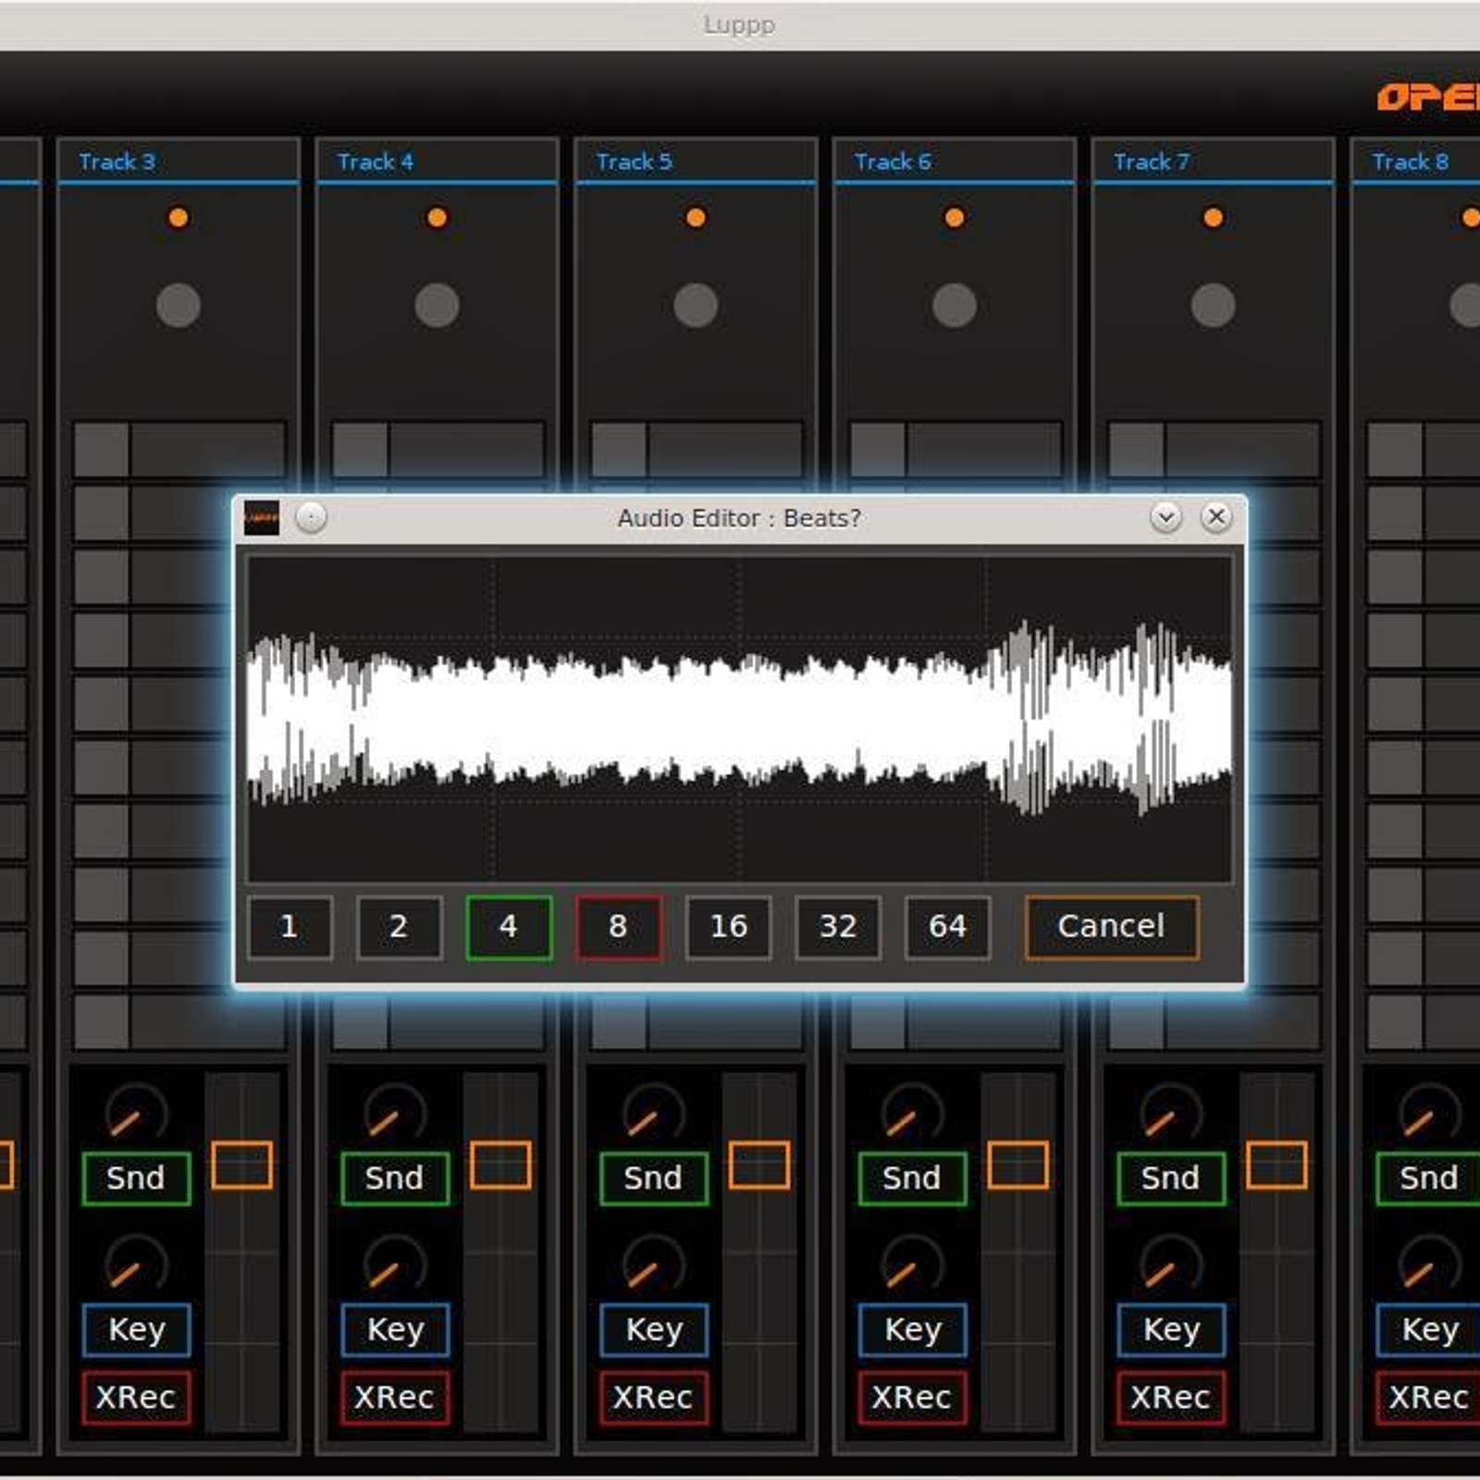Click Track 5 send knob above Snd
Image resolution: width=1480 pixels, height=1480 pixels.
pyautogui.click(x=654, y=1113)
